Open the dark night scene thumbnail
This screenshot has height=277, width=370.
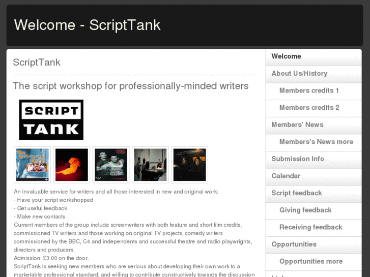coord(189,165)
